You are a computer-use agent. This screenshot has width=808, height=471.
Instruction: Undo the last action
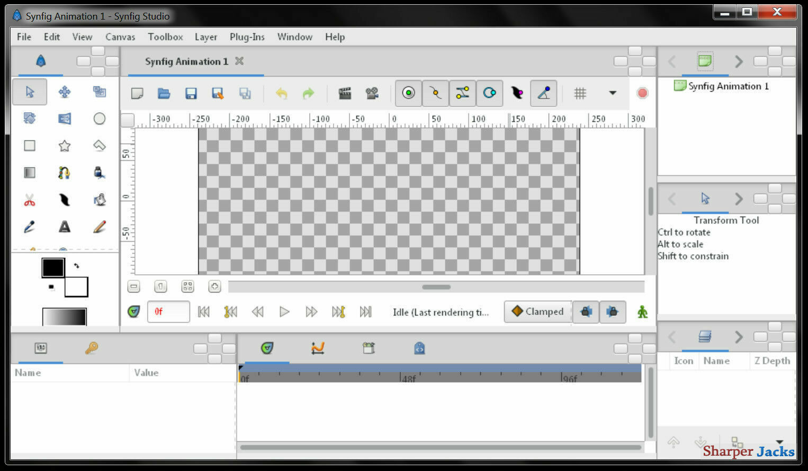pyautogui.click(x=281, y=94)
